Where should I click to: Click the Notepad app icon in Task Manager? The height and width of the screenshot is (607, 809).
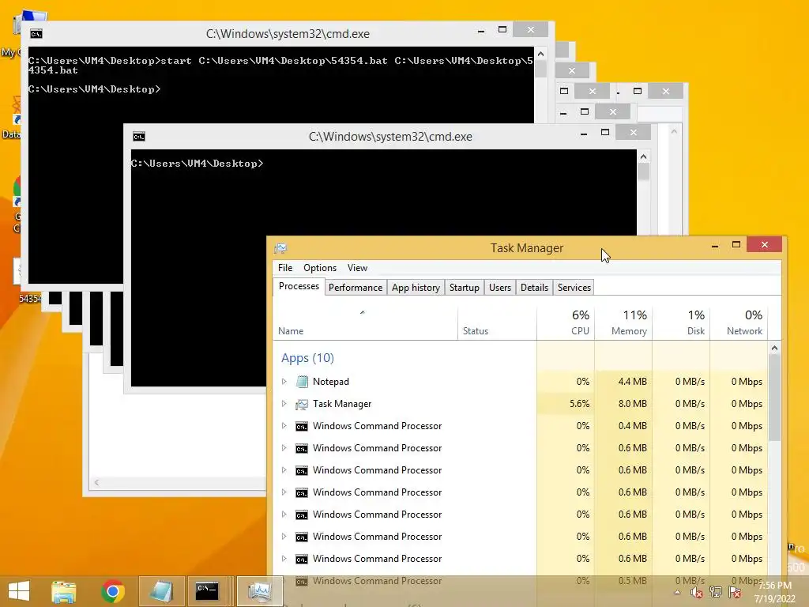click(302, 382)
